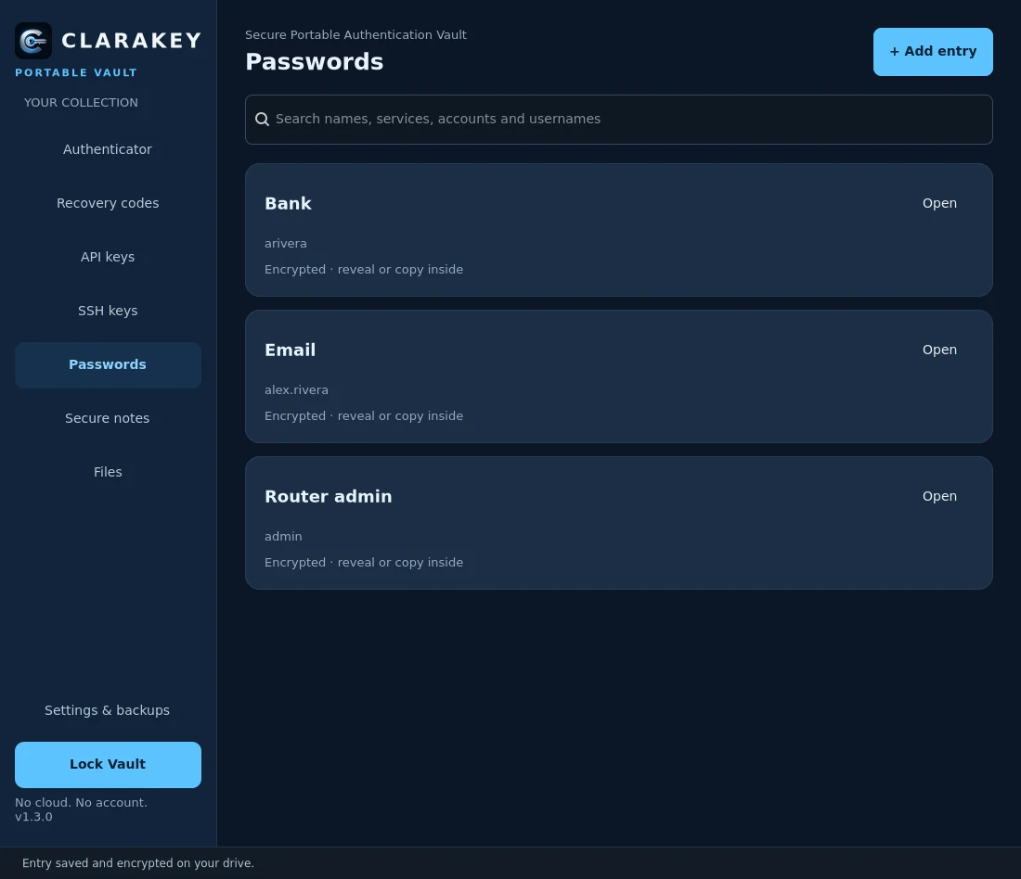
Task: Click the Lock Vault button
Action: [x=108, y=765]
